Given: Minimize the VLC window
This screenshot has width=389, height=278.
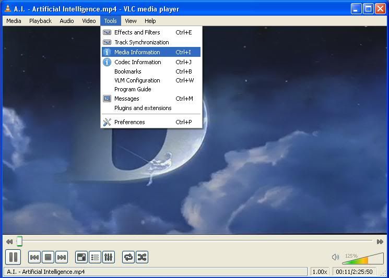Looking at the screenshot, I should pos(356,9).
